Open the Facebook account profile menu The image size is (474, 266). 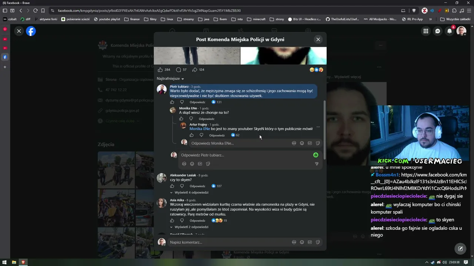461,31
